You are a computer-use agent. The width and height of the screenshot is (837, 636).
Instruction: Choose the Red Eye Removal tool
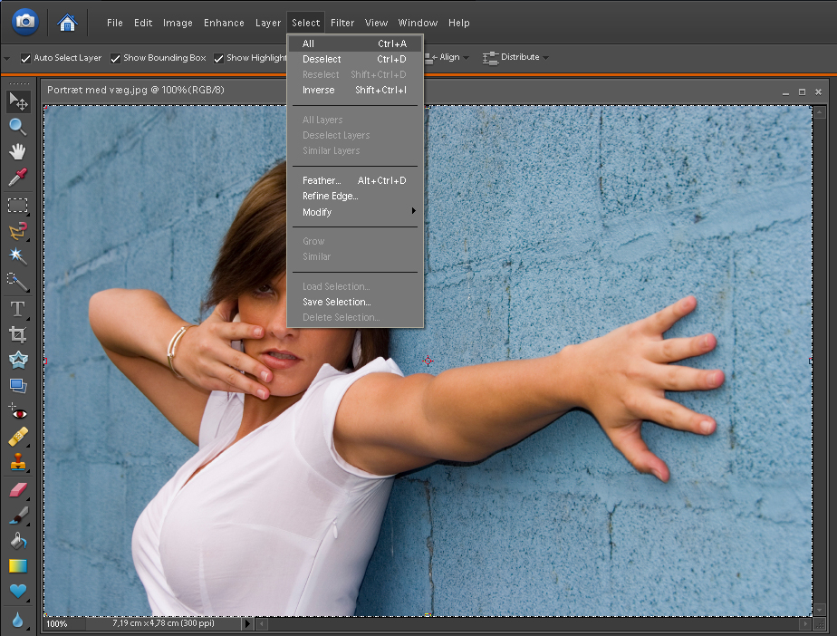[17, 412]
